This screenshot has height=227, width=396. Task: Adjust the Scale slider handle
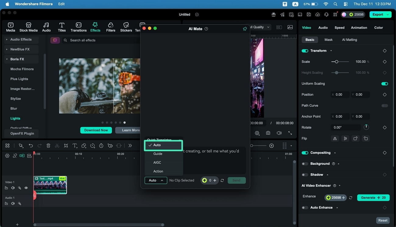[x=336, y=62]
